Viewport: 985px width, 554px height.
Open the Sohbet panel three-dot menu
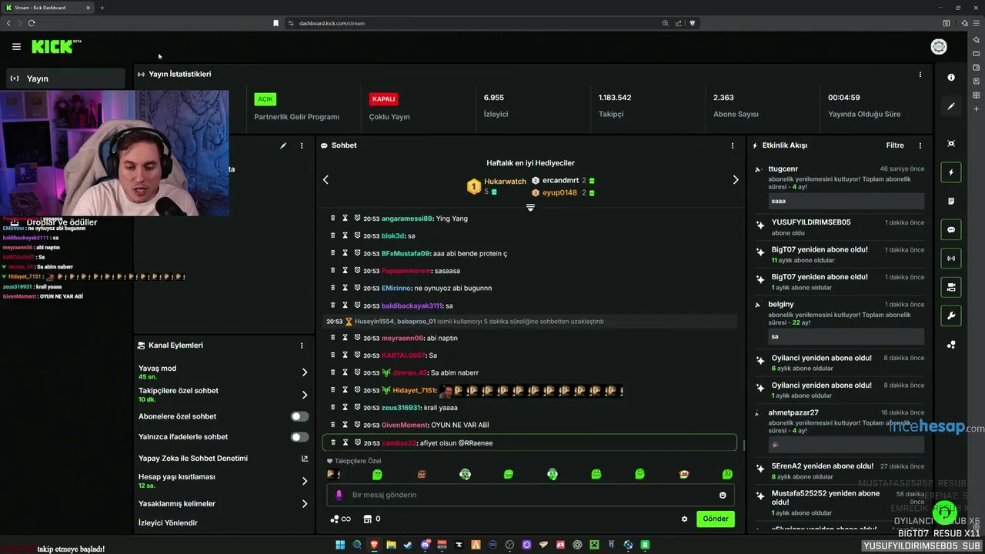(x=732, y=145)
